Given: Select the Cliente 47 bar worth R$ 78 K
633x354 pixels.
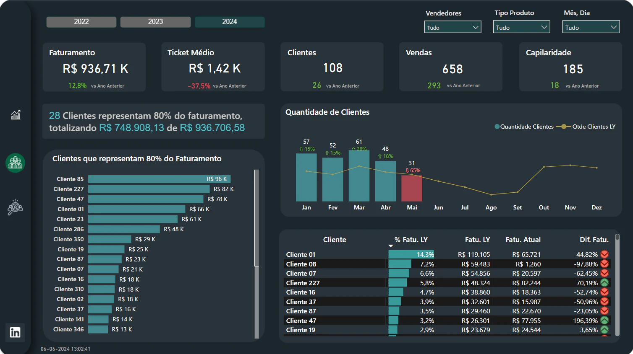Looking at the screenshot, I should 146,199.
